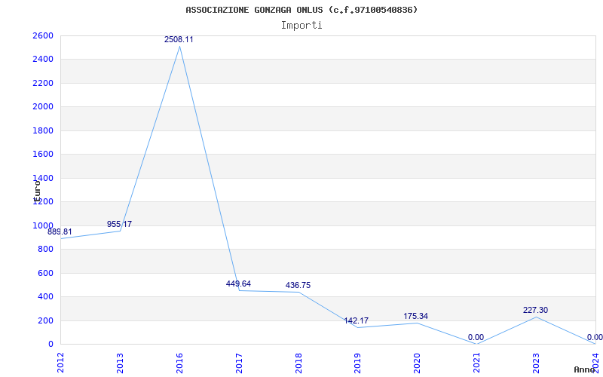
Task: Click the 2019 x-axis label
Action: click(x=357, y=363)
